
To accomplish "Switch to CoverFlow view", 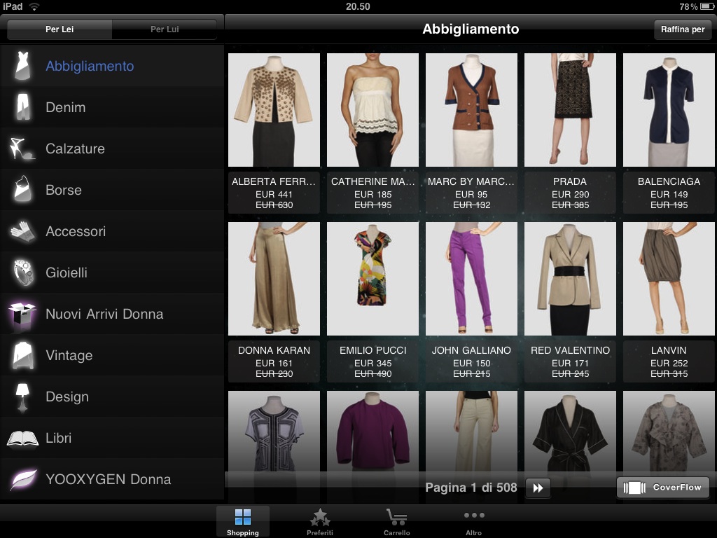I will (x=663, y=488).
